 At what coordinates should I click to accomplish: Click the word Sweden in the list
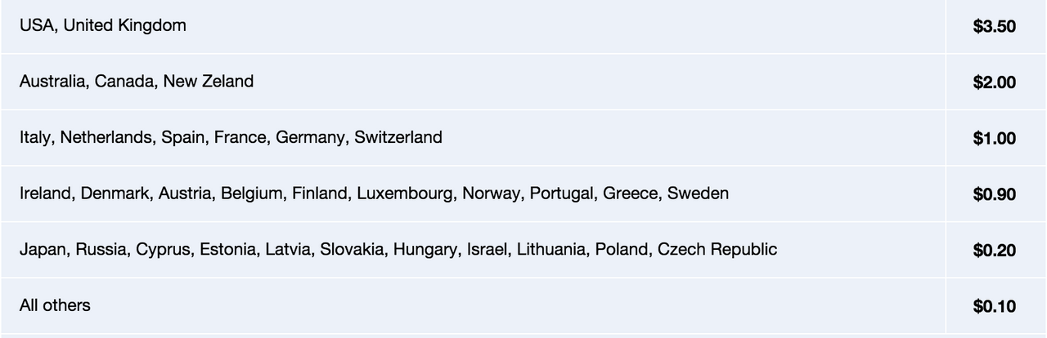click(x=698, y=193)
